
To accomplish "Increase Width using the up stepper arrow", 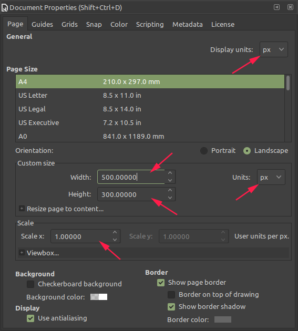I will click(x=170, y=173).
